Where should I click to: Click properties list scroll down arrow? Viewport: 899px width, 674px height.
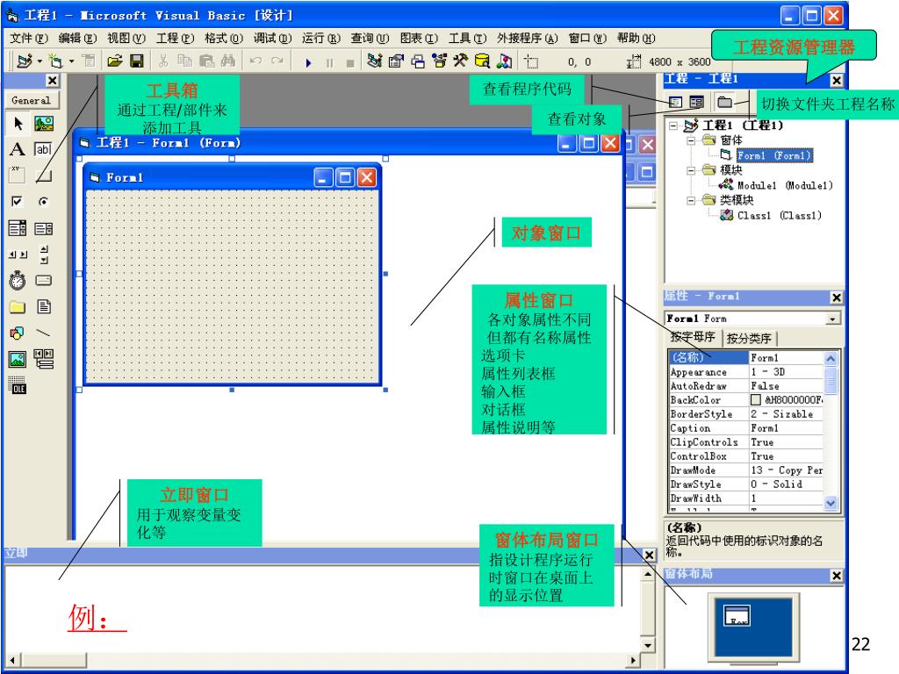click(x=831, y=503)
